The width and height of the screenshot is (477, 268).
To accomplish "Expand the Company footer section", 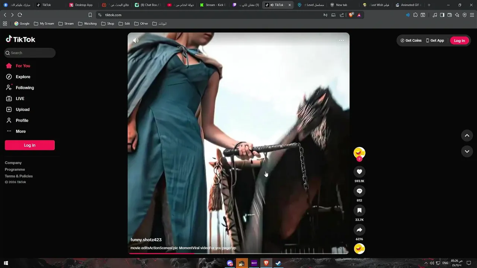I will (x=13, y=163).
